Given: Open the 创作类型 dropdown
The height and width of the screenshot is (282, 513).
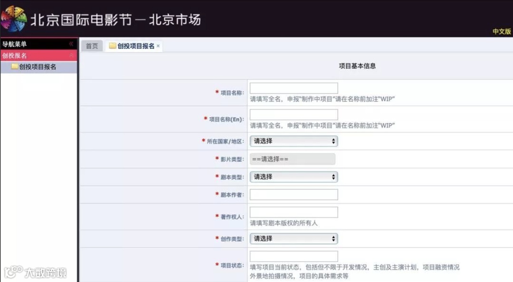Looking at the screenshot, I should [294, 238].
